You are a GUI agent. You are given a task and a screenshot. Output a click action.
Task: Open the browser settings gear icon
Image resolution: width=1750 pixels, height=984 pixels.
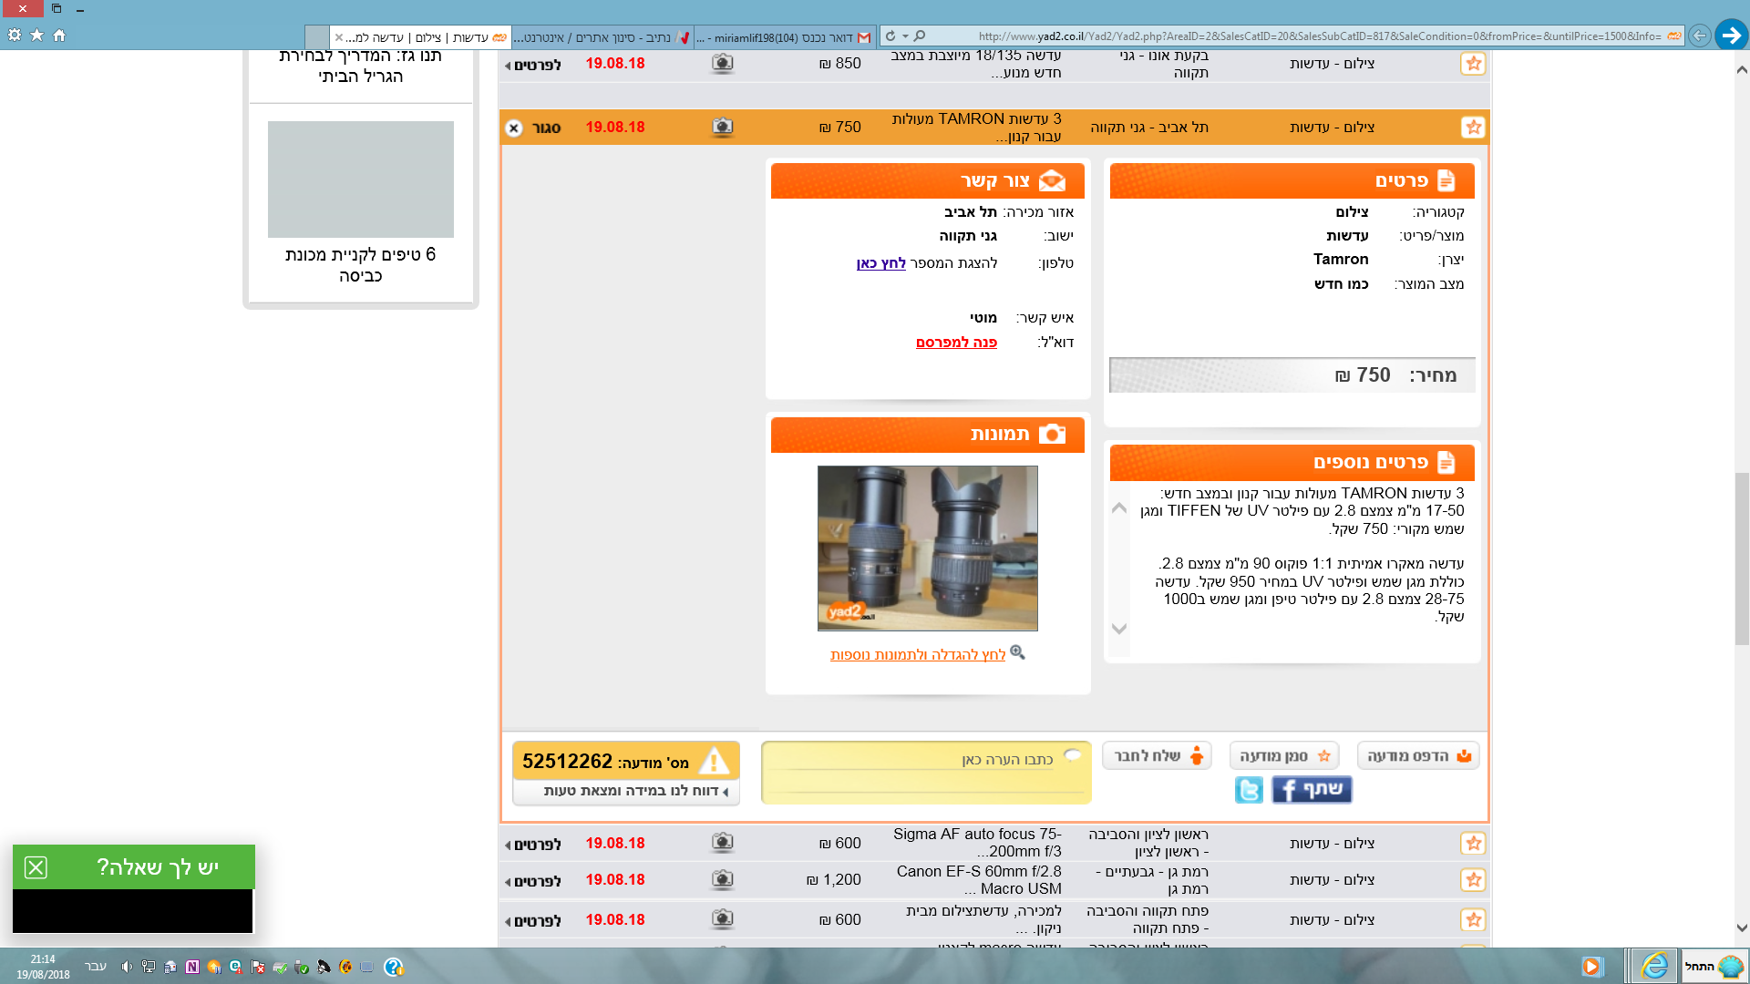pyautogui.click(x=15, y=36)
